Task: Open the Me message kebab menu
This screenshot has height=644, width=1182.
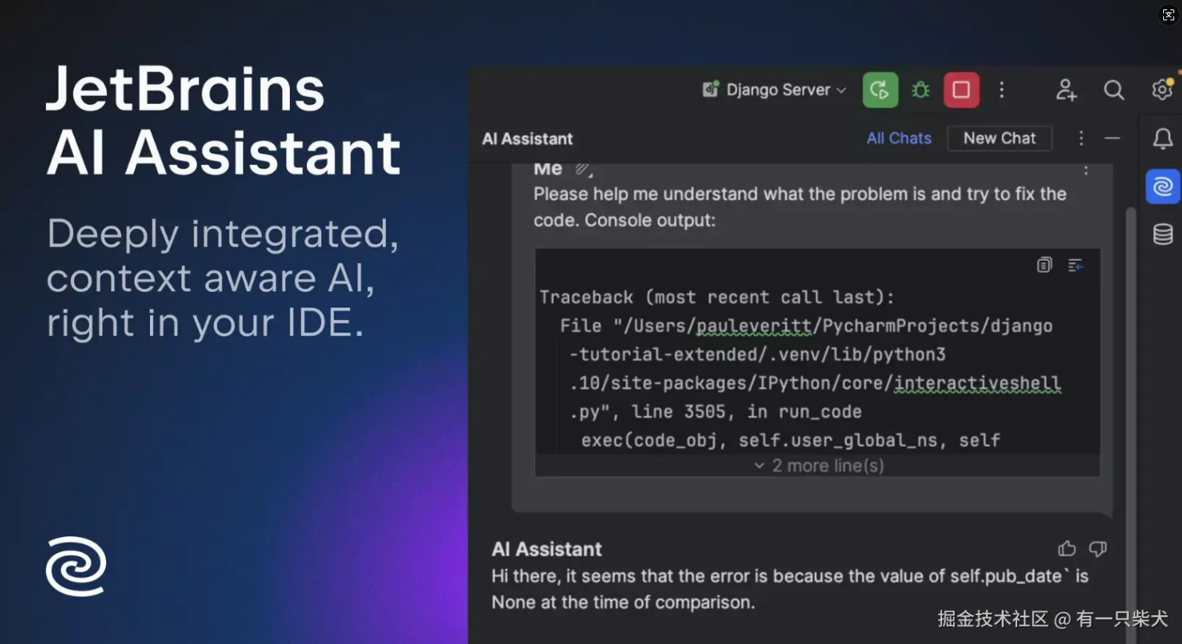Action: (1086, 169)
